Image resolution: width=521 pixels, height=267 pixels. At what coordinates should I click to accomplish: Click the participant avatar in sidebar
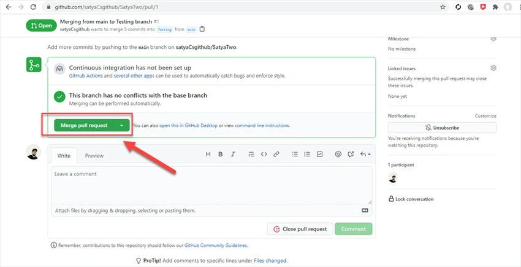tap(393, 178)
